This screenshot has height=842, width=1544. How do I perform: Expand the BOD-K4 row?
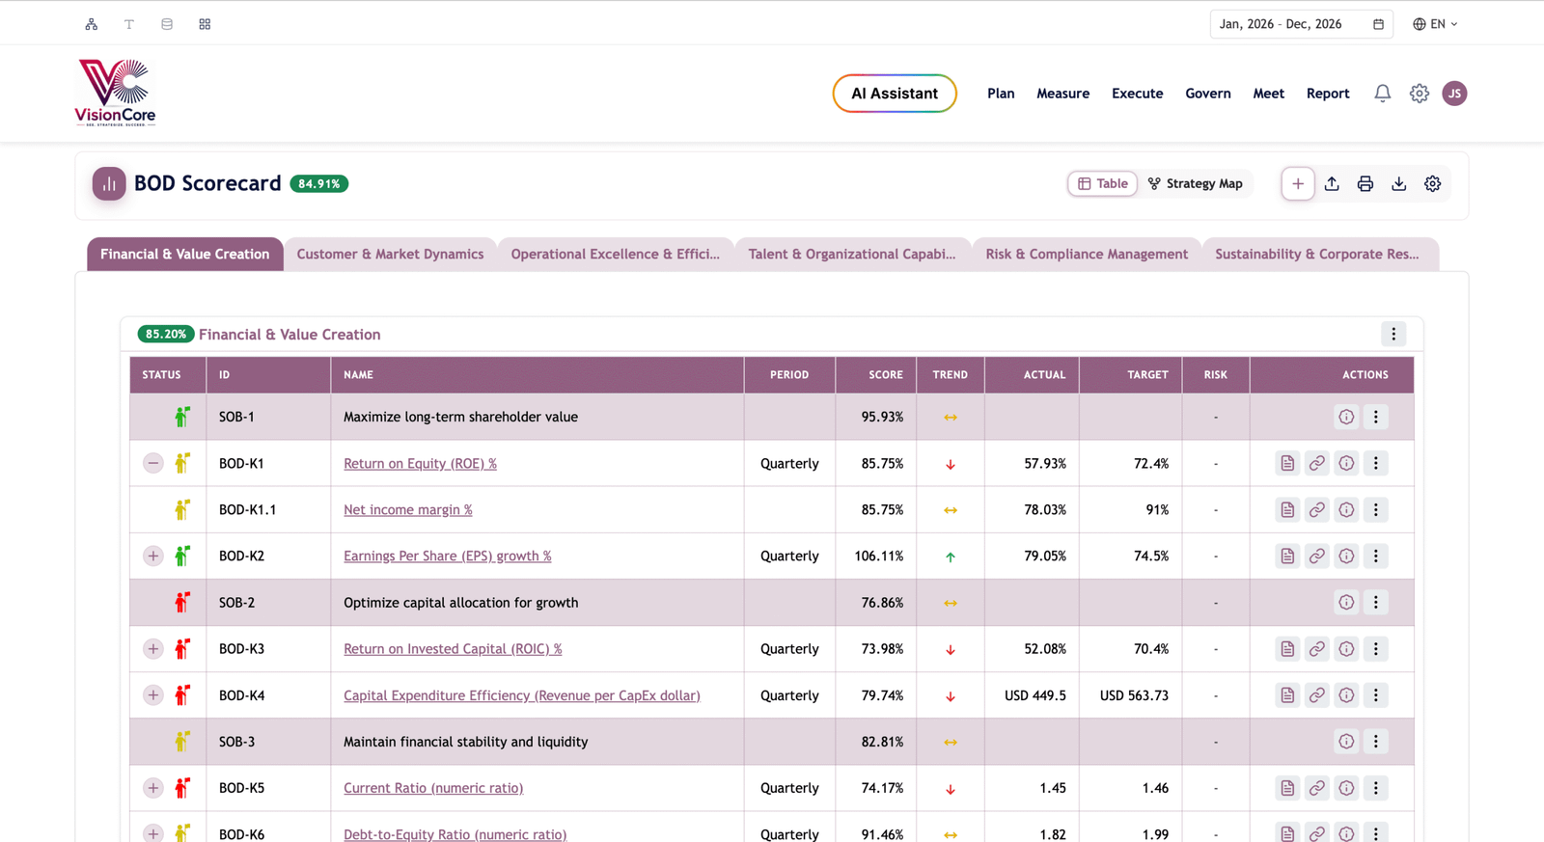(153, 695)
